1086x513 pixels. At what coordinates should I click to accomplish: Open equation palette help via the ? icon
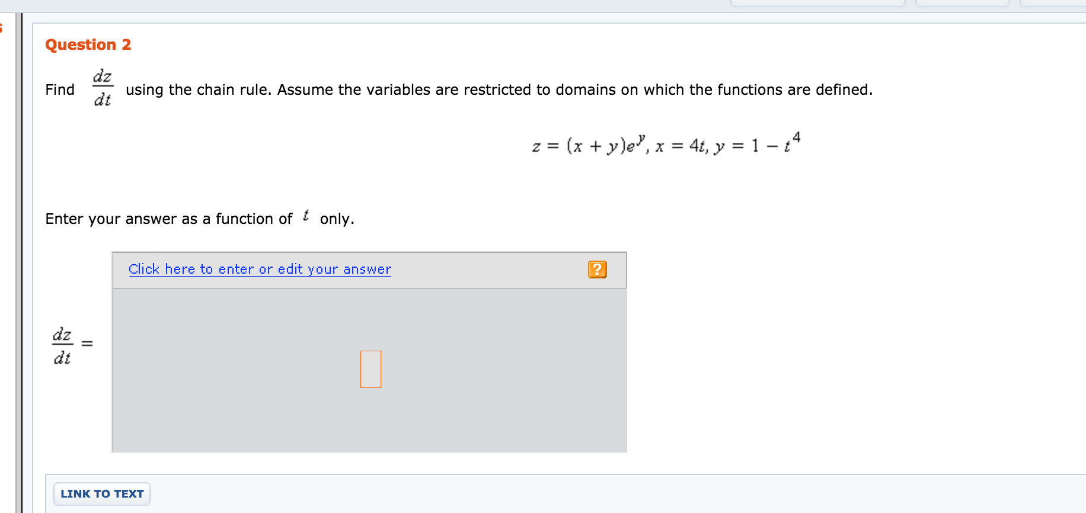tap(598, 270)
